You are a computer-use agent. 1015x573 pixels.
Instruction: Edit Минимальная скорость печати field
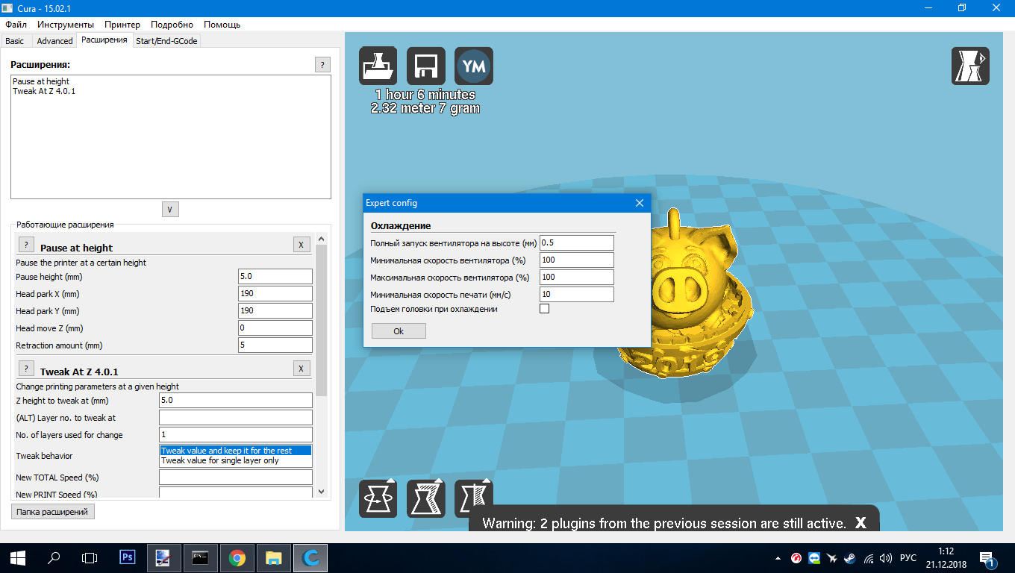576,295
